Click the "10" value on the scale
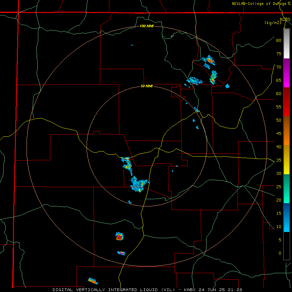Image resolution: width=292 pixels, height=292 pixels. tap(279, 227)
